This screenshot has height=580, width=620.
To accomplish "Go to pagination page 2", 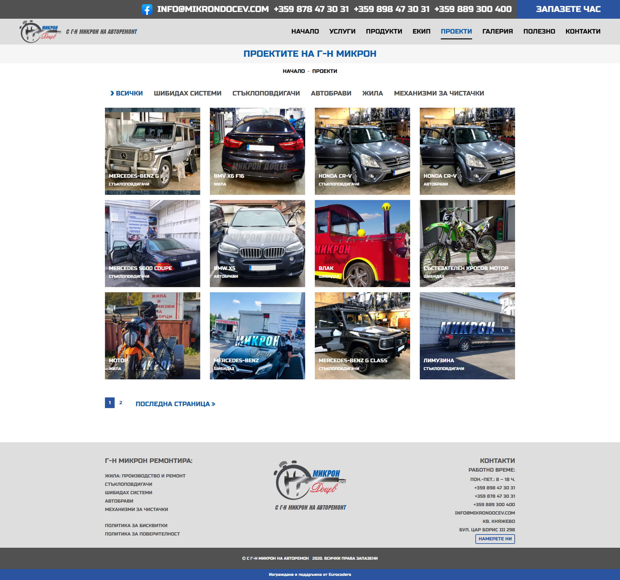I will point(121,403).
